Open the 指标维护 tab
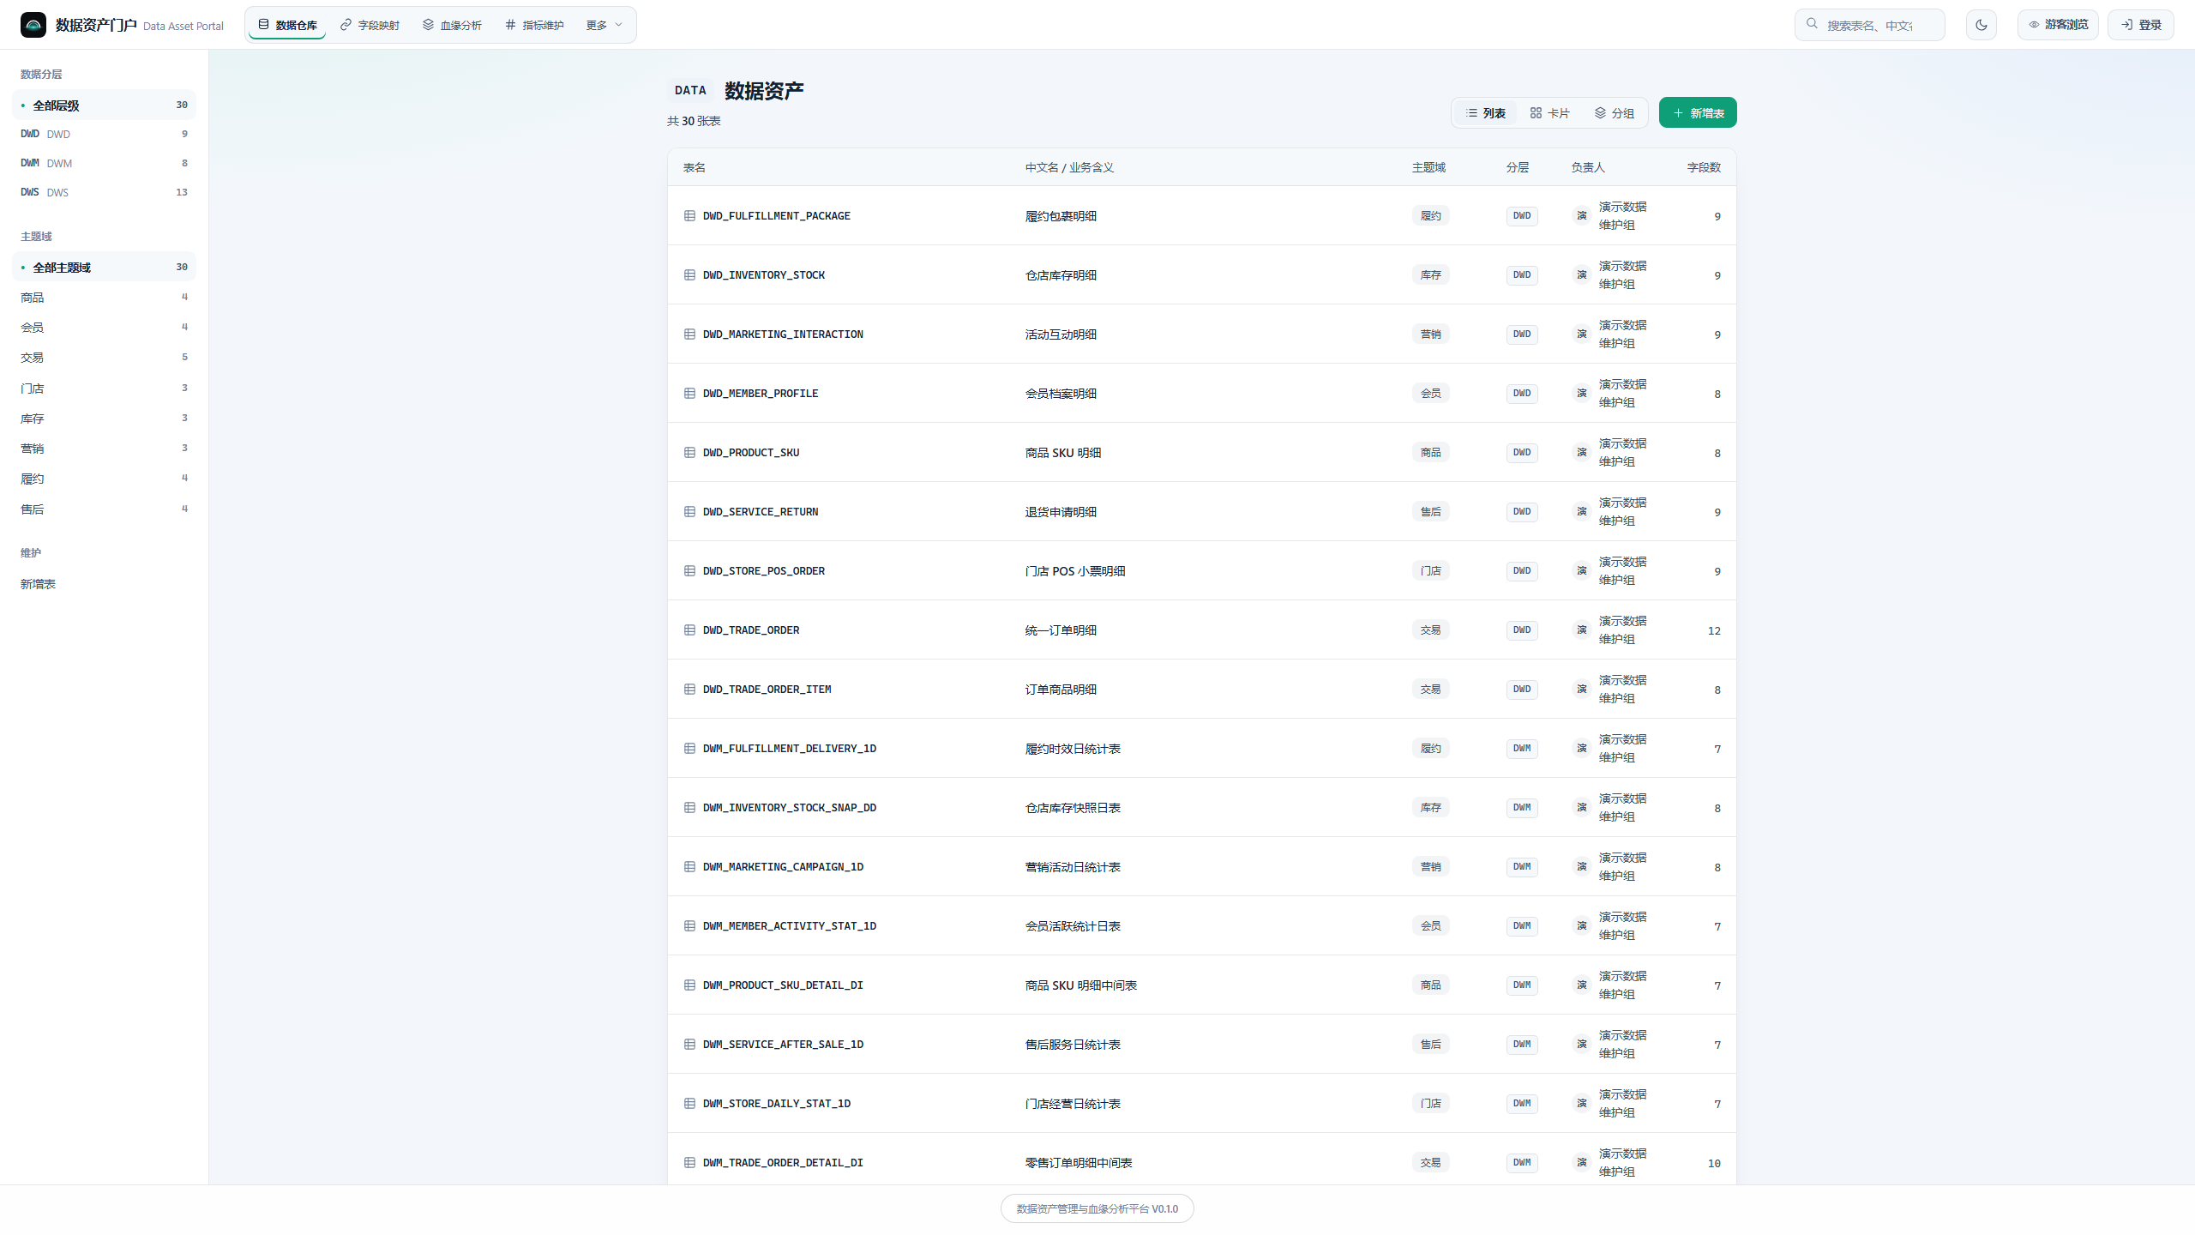Viewport: 2195px width, 1235px height. [x=534, y=25]
